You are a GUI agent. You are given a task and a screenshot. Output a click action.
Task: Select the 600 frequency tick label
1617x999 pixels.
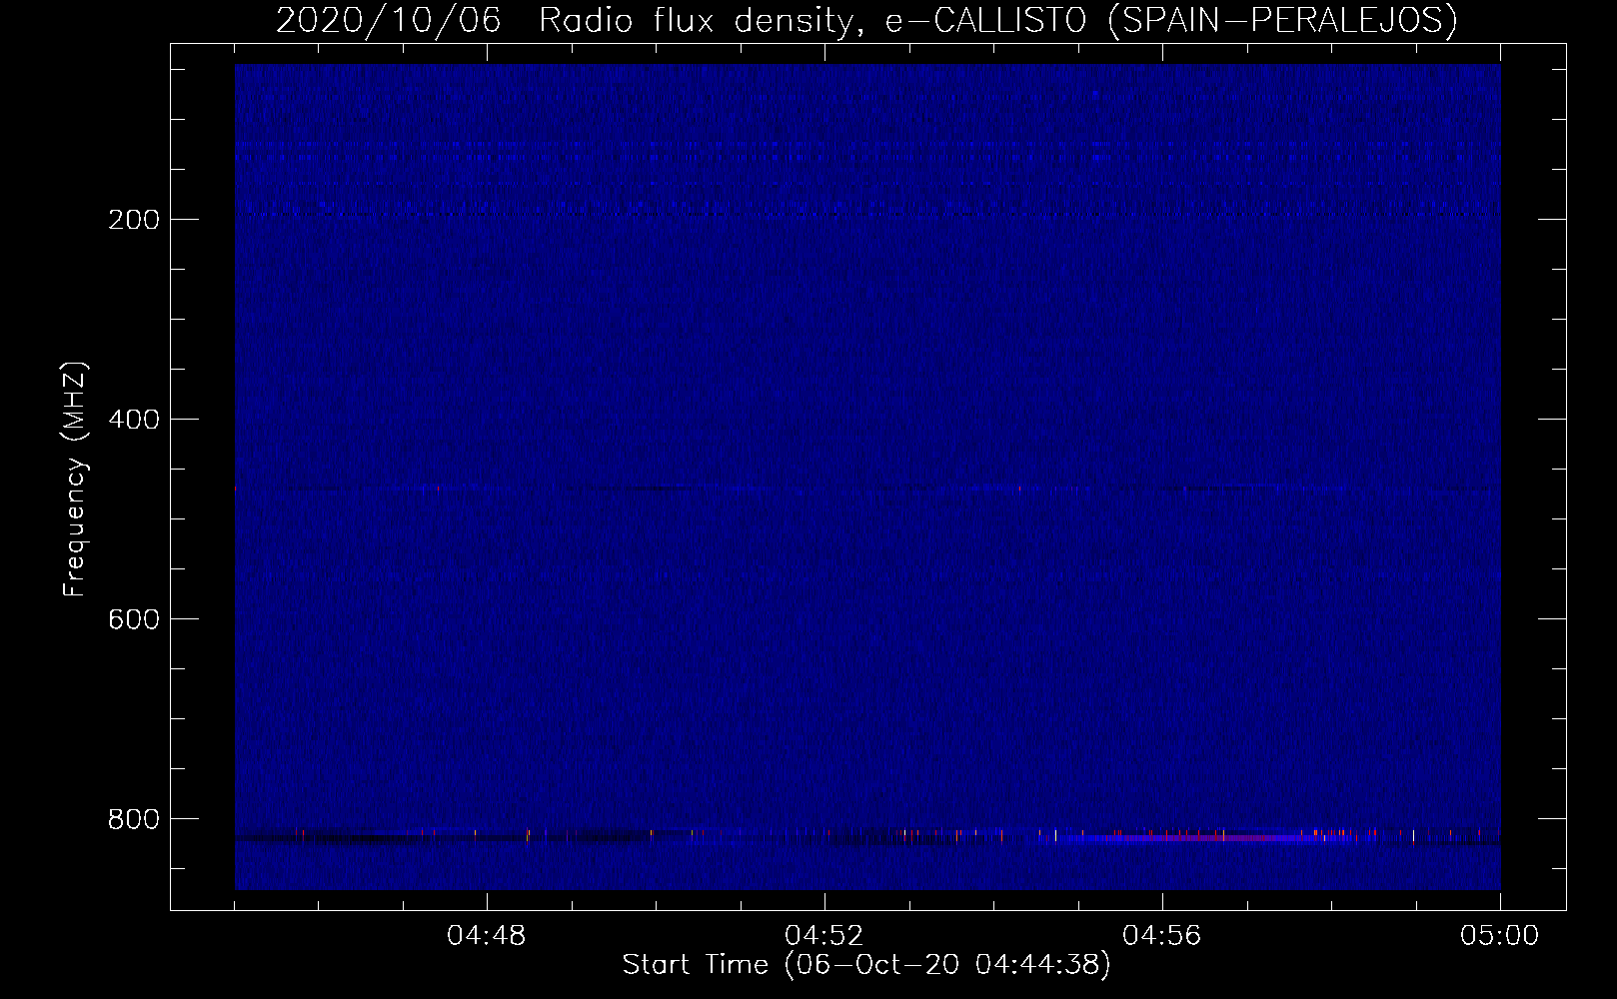coord(134,619)
